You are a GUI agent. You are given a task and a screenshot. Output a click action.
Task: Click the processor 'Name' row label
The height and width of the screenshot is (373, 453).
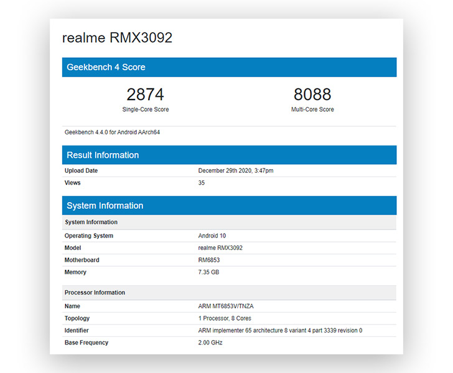pyautogui.click(x=72, y=306)
